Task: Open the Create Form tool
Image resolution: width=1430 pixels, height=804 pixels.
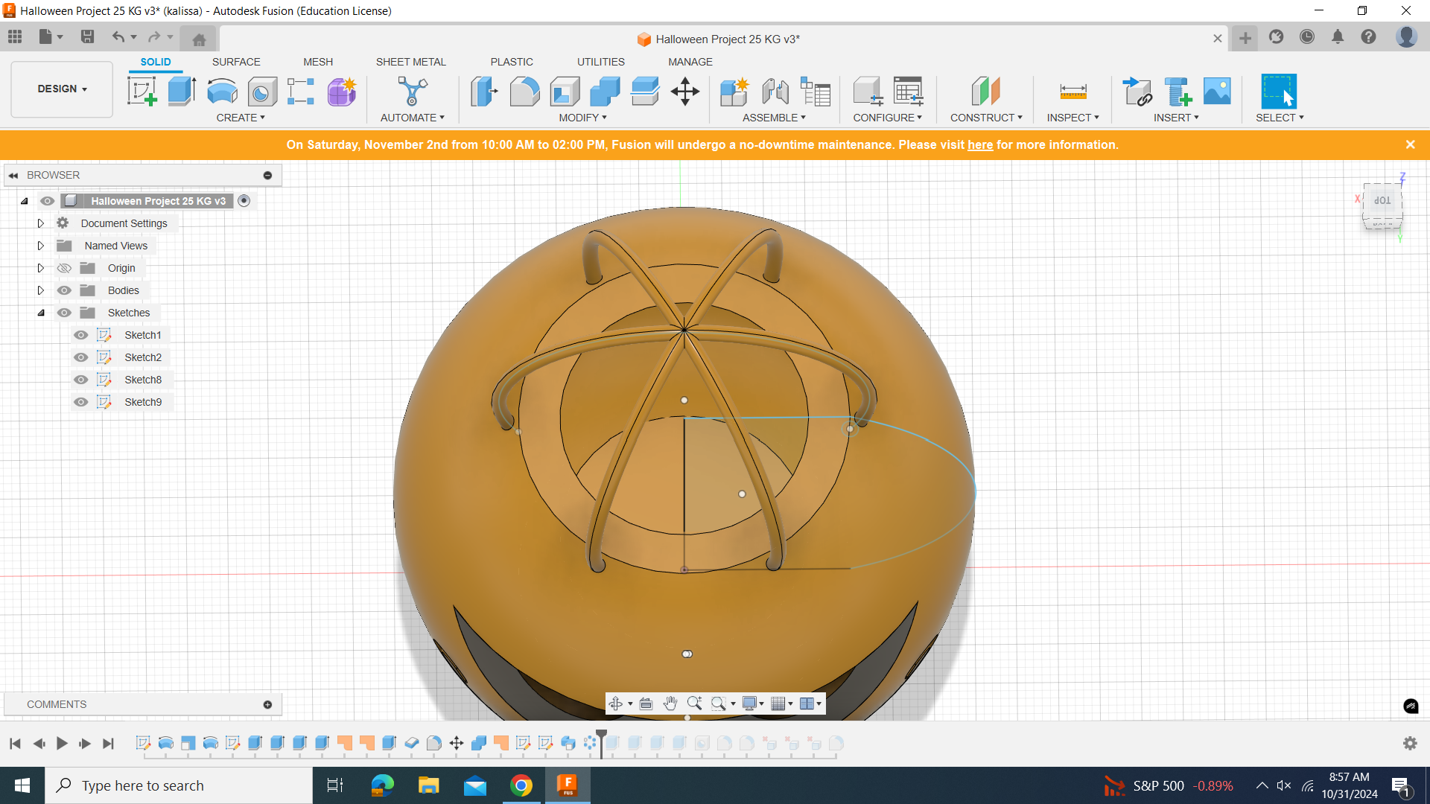Action: tap(342, 92)
